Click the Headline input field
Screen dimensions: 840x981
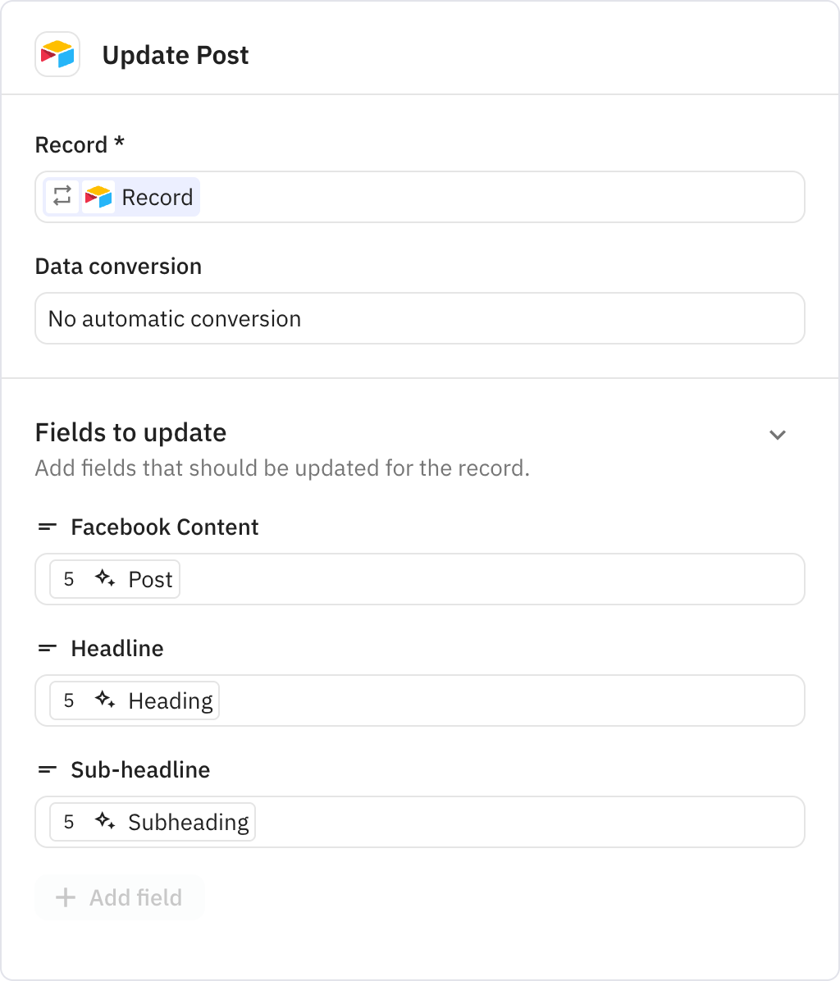click(x=492, y=700)
